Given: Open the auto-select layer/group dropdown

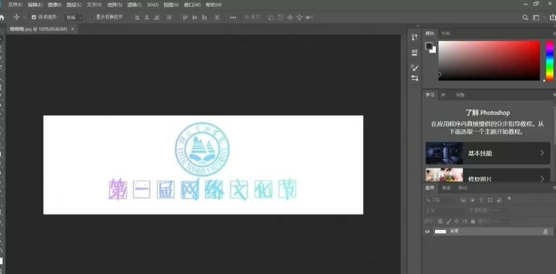Looking at the screenshot, I should tap(73, 17).
